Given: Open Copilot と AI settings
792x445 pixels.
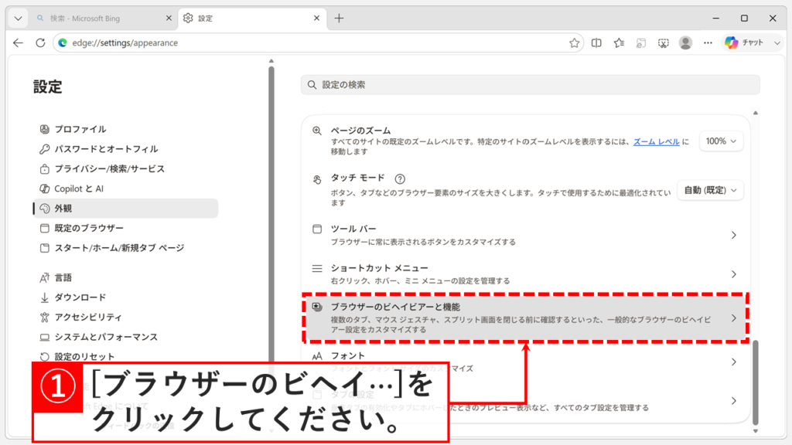Looking at the screenshot, I should point(126,189).
